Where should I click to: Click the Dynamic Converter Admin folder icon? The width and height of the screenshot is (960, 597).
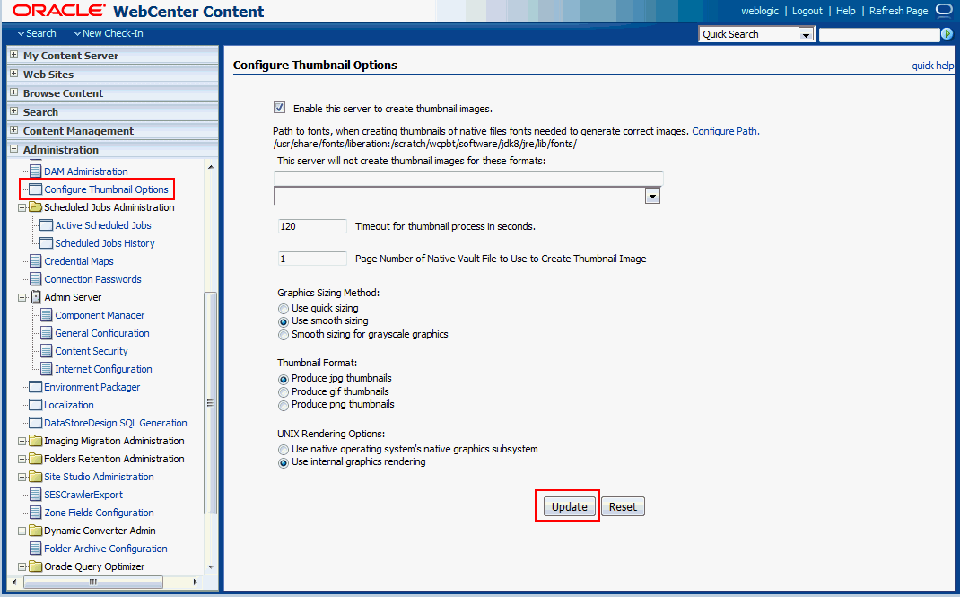[x=36, y=531]
